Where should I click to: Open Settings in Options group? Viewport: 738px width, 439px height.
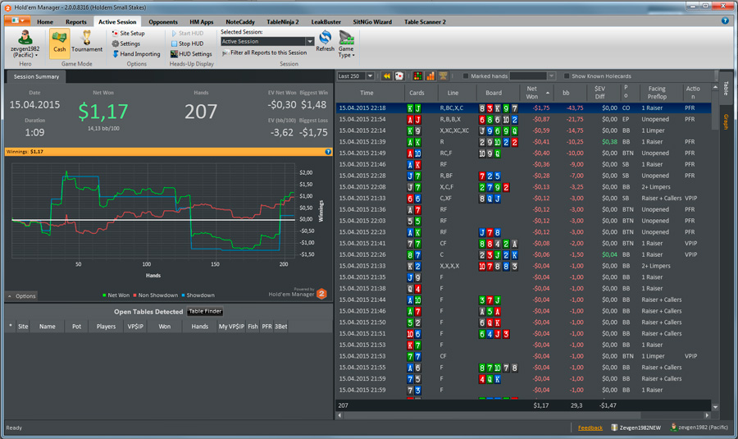pos(125,43)
